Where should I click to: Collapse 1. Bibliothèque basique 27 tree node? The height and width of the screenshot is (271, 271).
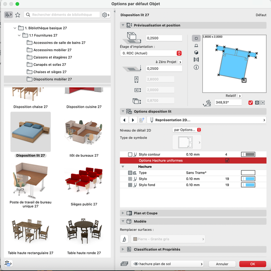click(x=15, y=28)
